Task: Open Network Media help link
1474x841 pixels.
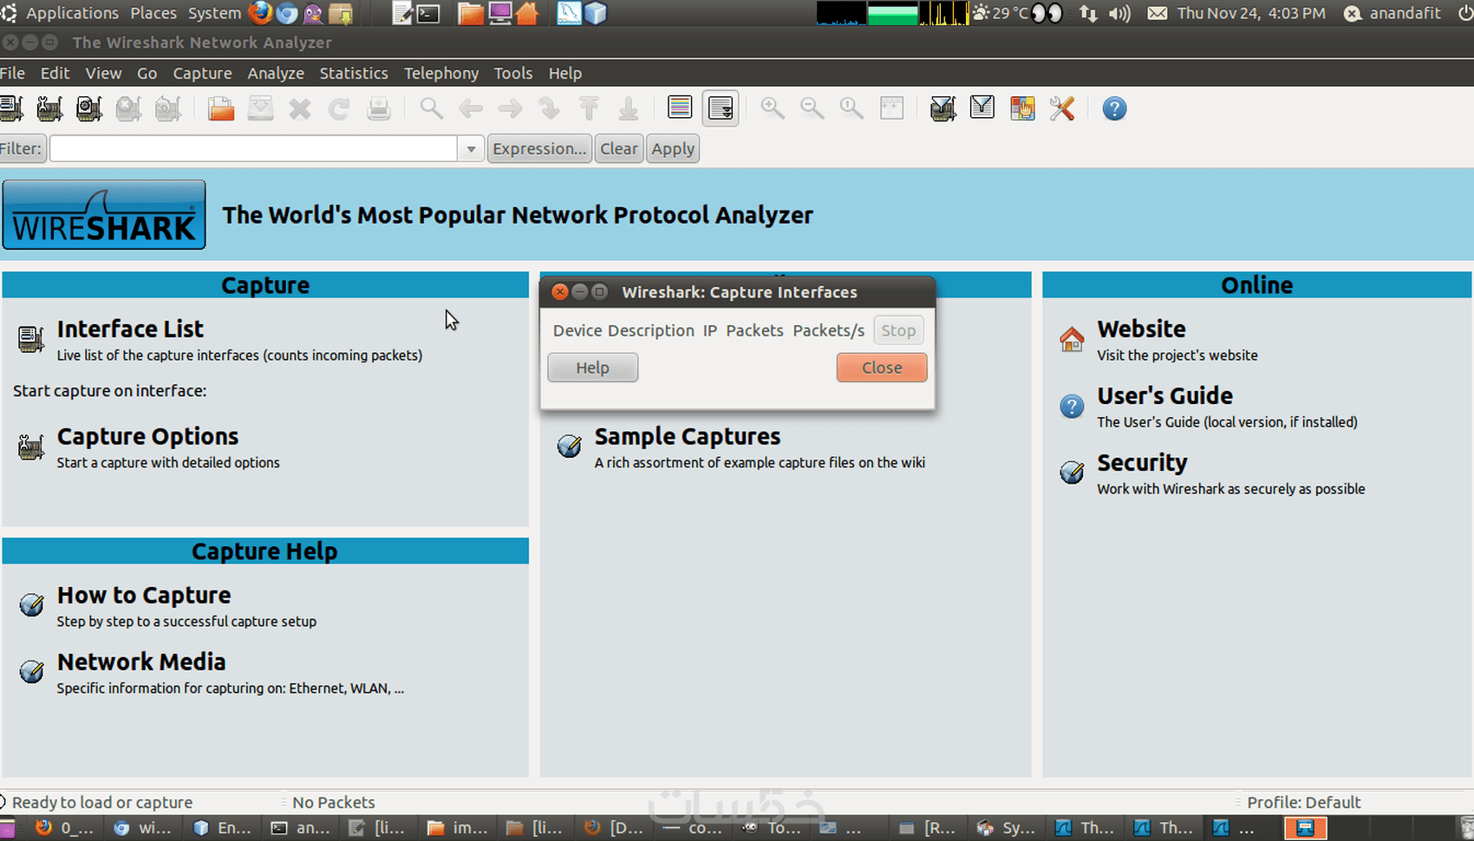Action: click(141, 662)
